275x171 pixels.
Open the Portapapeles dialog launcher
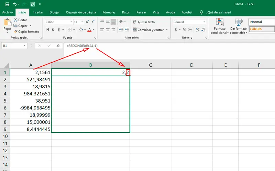coord(41,38)
